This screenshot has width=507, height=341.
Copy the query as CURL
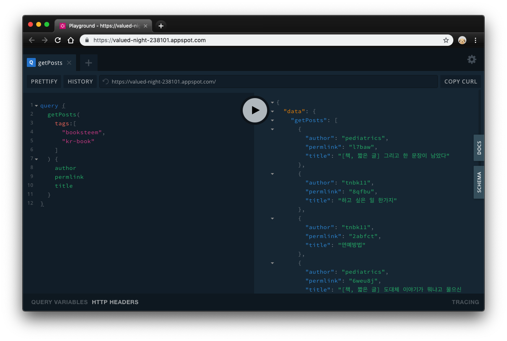point(461,81)
